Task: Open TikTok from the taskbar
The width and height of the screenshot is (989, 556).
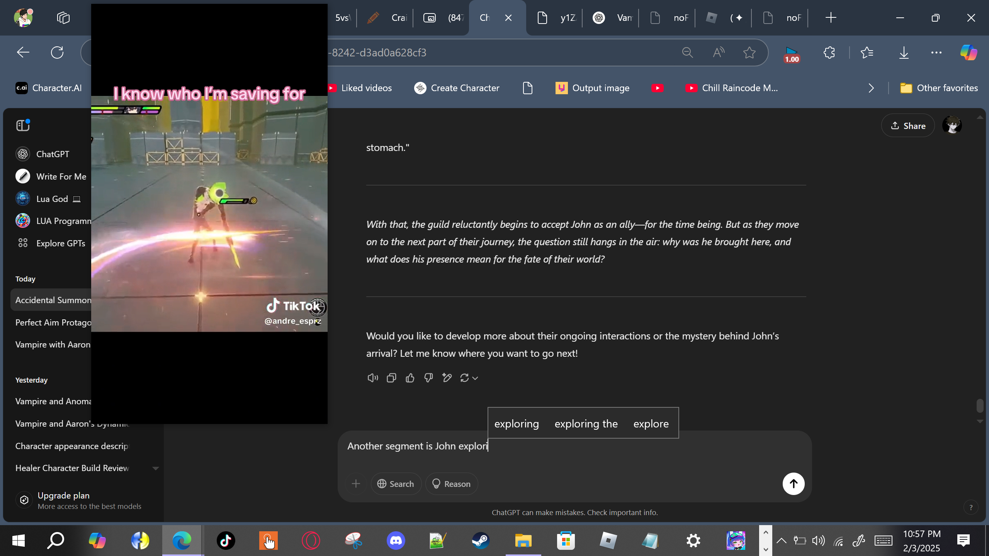Action: tap(226, 541)
